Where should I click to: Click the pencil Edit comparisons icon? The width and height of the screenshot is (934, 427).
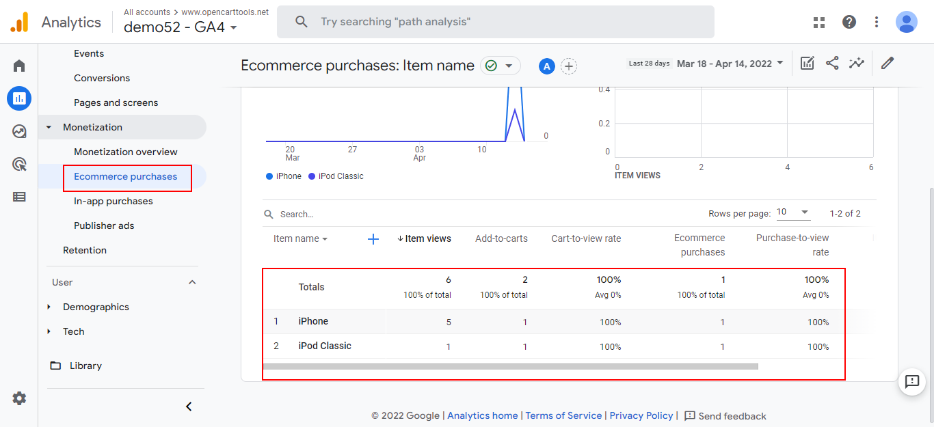tap(888, 64)
